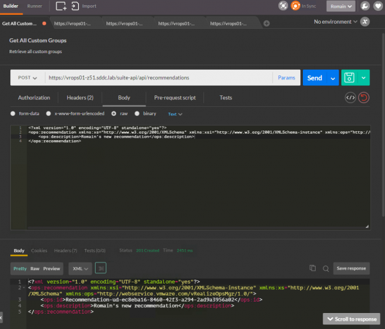Switch to the Runner tab

pyautogui.click(x=35, y=6)
